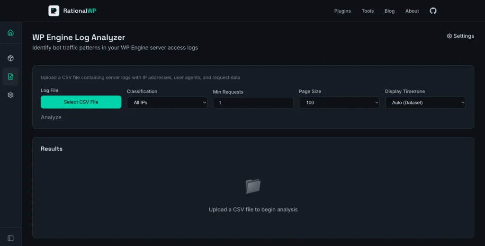Click the Page Size label
The image size is (485, 246).
click(310, 91)
